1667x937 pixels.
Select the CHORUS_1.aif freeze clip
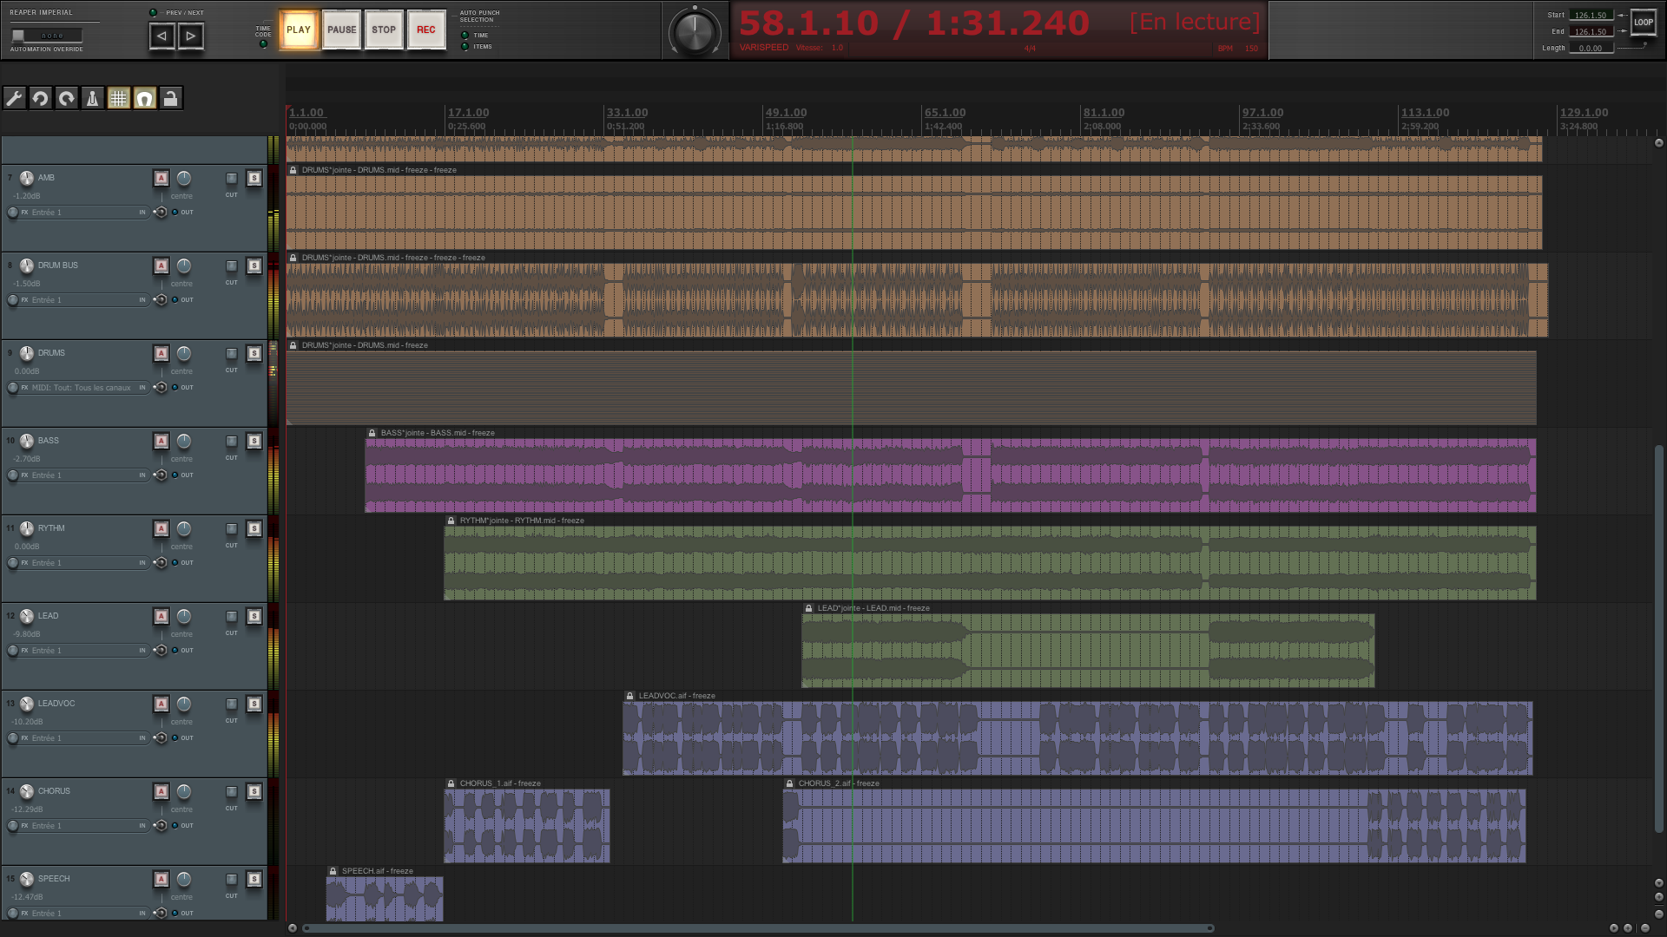526,825
